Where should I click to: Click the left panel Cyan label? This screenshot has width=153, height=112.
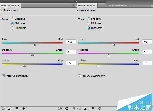click(x=5, y=39)
